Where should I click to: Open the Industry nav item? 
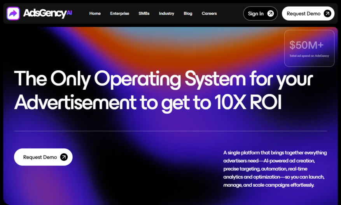[166, 14]
